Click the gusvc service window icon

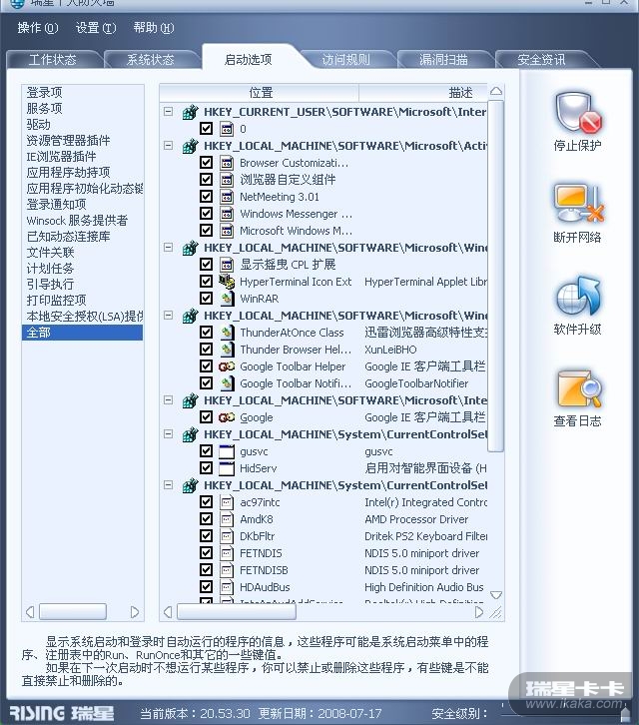pyautogui.click(x=227, y=451)
